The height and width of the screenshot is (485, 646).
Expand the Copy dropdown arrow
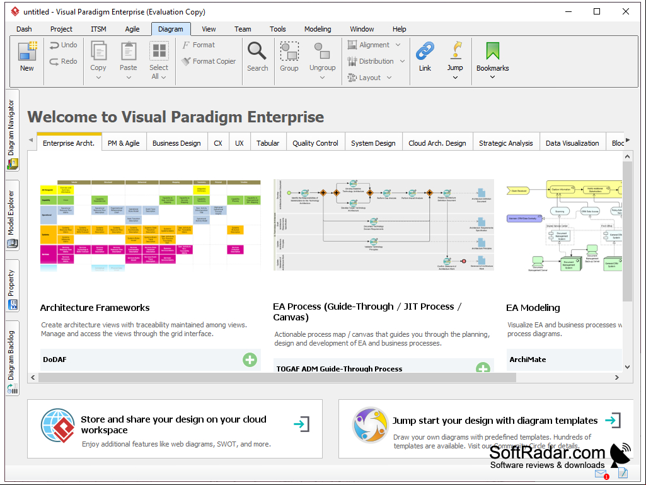pyautogui.click(x=98, y=78)
